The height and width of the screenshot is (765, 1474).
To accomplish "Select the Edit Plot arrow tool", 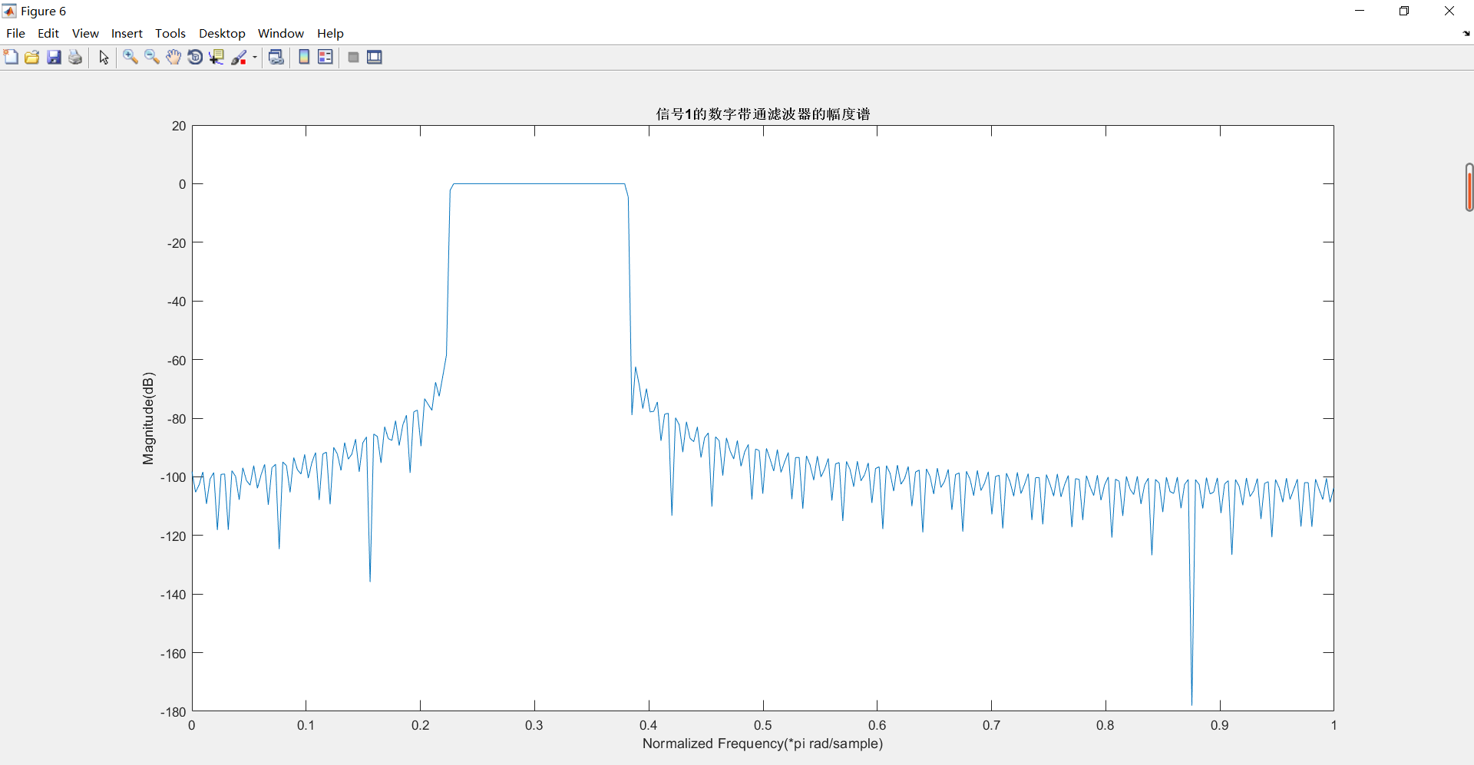I will coord(104,58).
